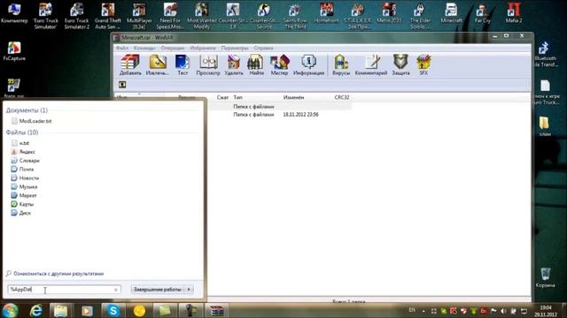Open the Просмотр (View) tool
Viewport: 567px width, 318px height.
[x=208, y=64]
